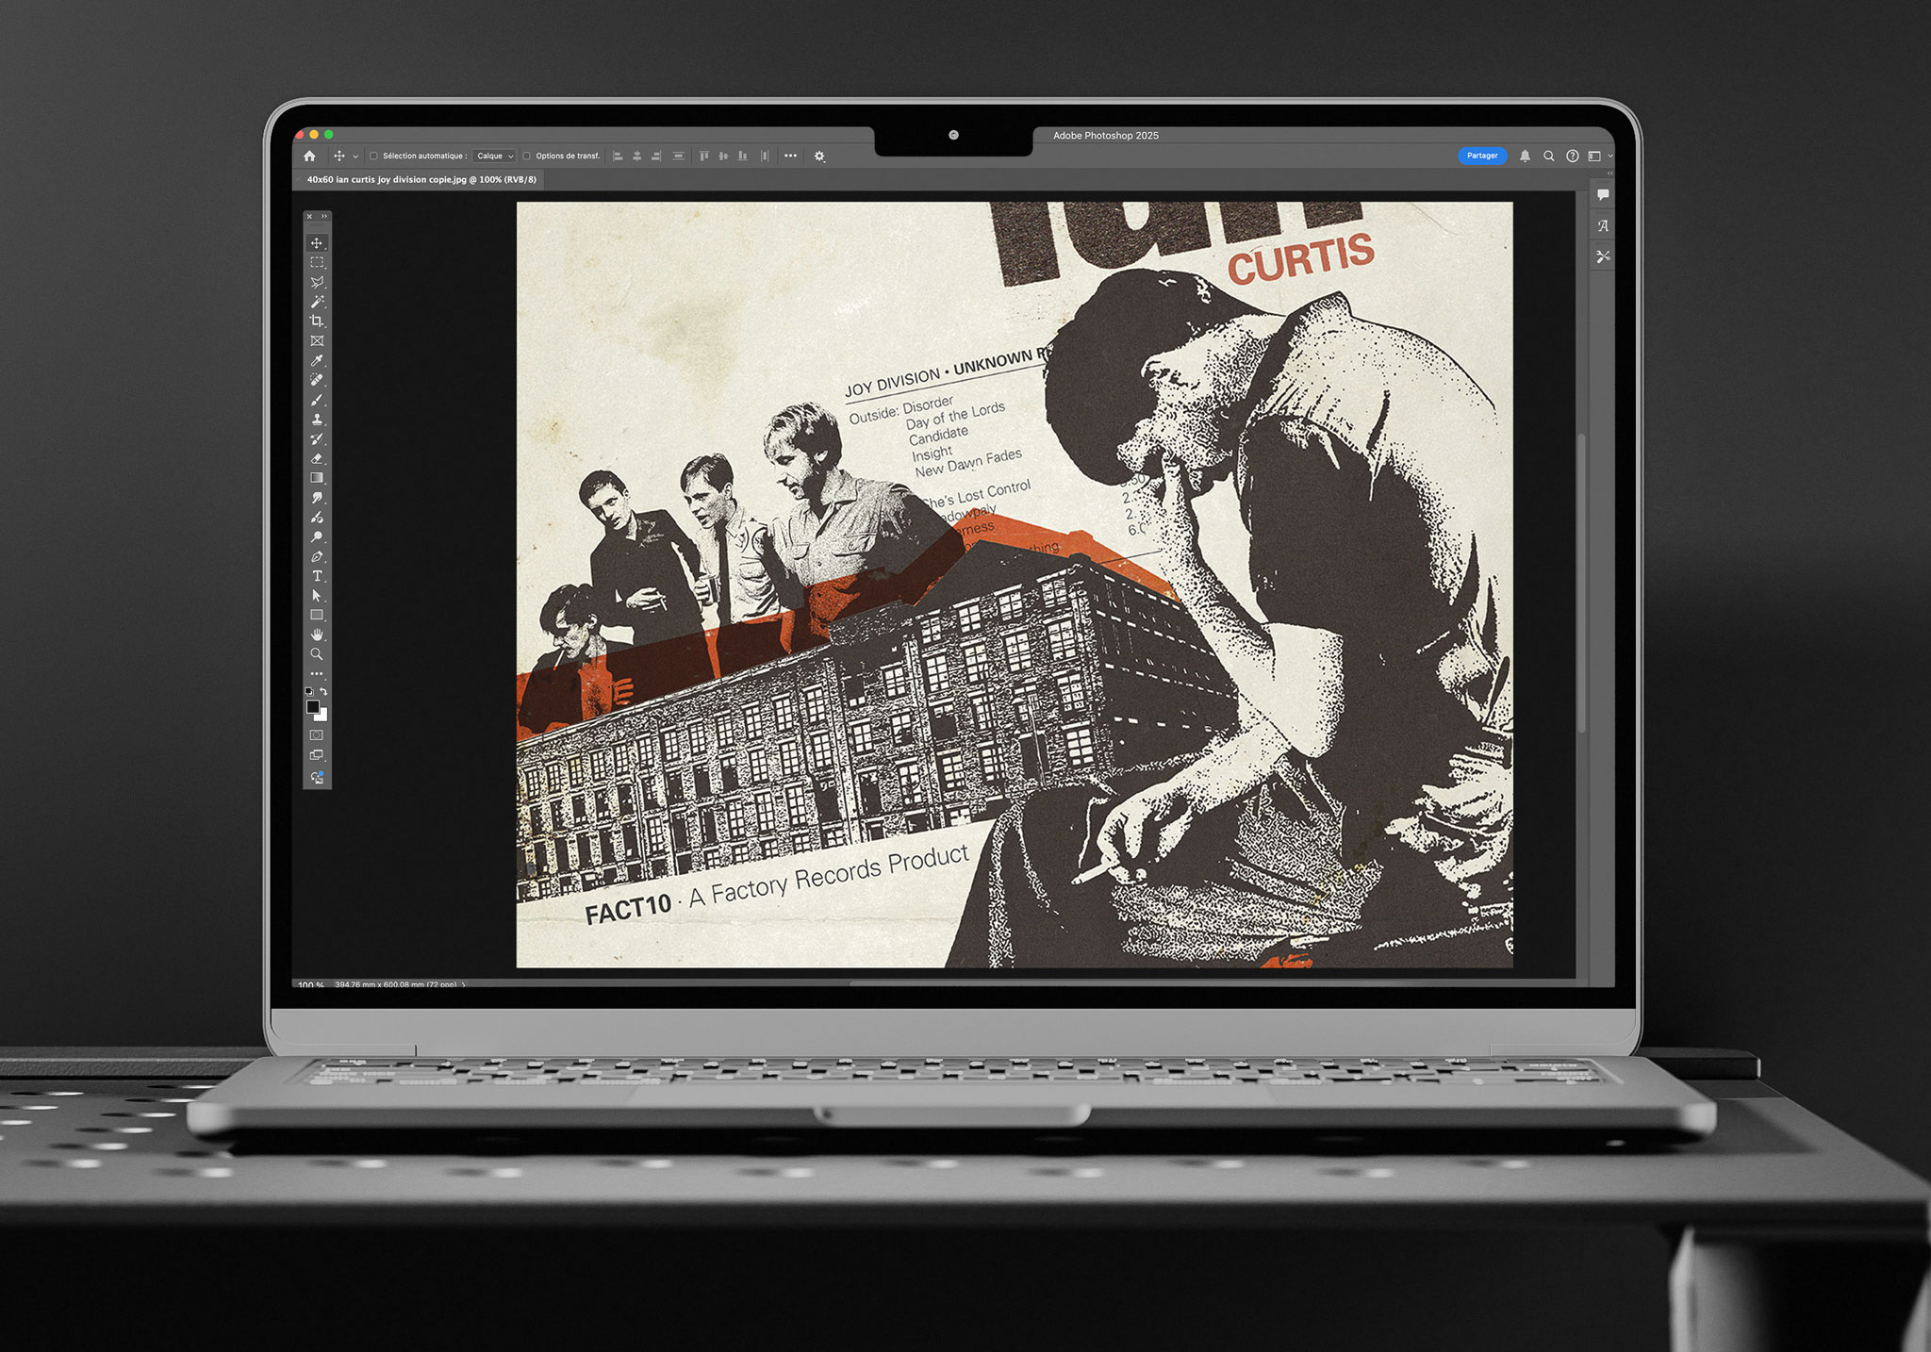The image size is (1931, 1352).
Task: Select the Path Selection arrow tool
Action: coord(317,596)
